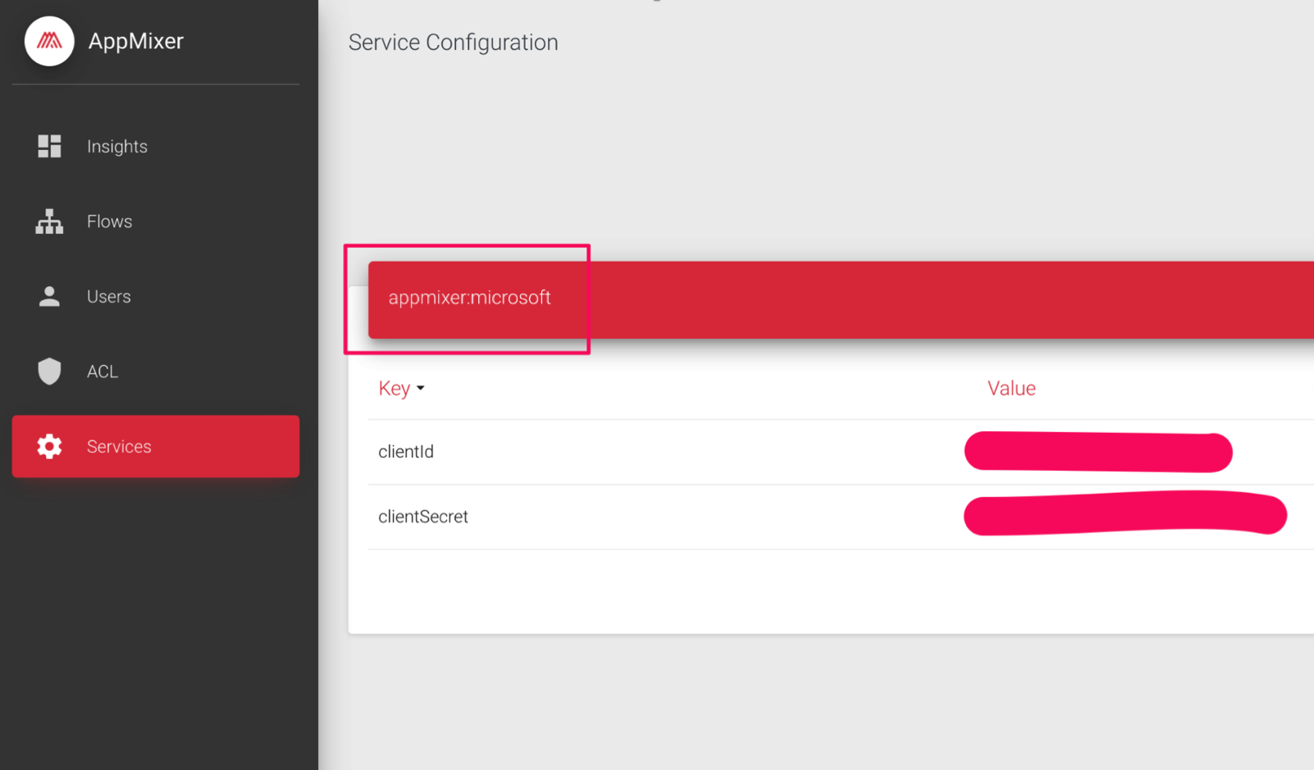
Task: Click the Services gear icon
Action: pos(49,446)
